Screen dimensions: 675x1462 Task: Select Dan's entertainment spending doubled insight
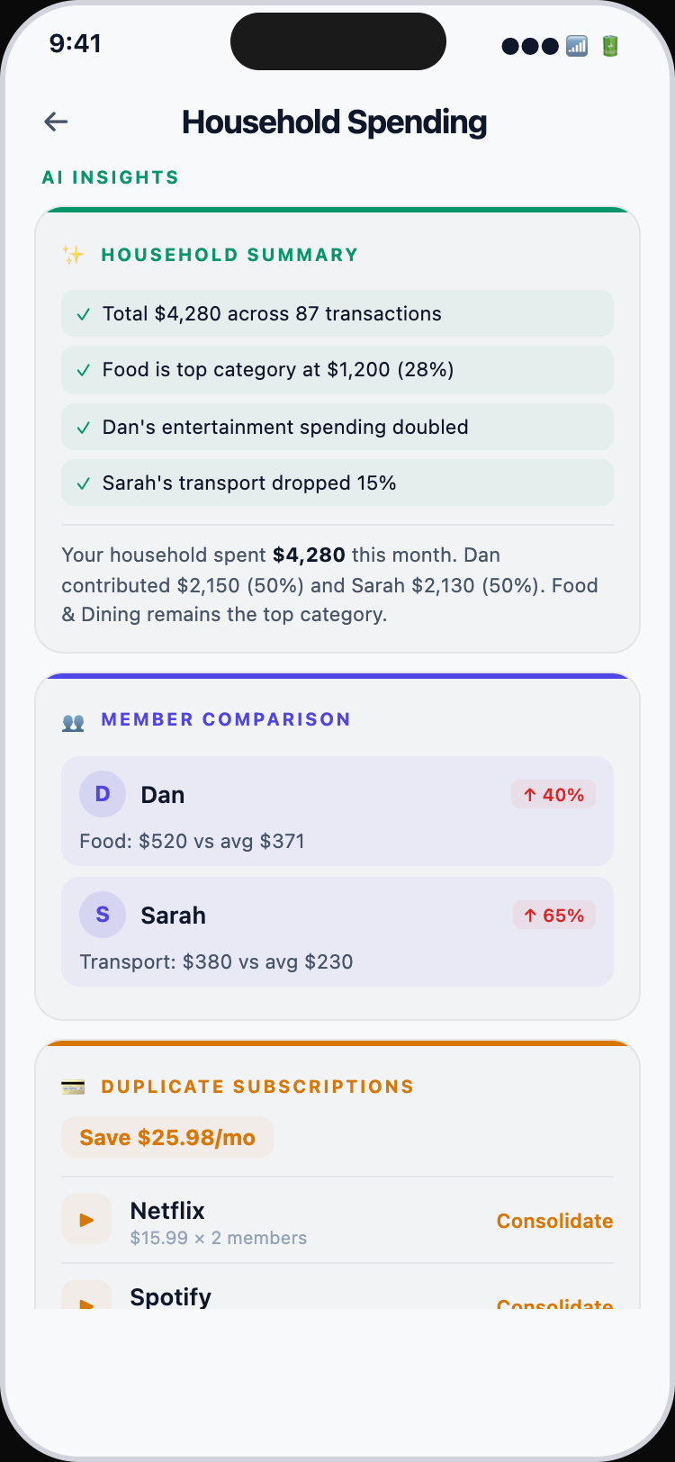point(337,427)
